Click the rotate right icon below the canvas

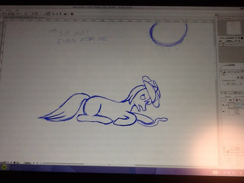[37, 163]
